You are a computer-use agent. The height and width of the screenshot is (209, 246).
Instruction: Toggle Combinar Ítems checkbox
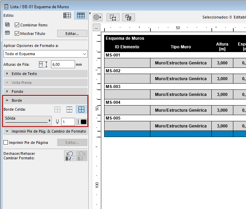coord(17,25)
